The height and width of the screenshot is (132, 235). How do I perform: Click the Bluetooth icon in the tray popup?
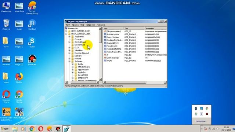(x=196, y=109)
